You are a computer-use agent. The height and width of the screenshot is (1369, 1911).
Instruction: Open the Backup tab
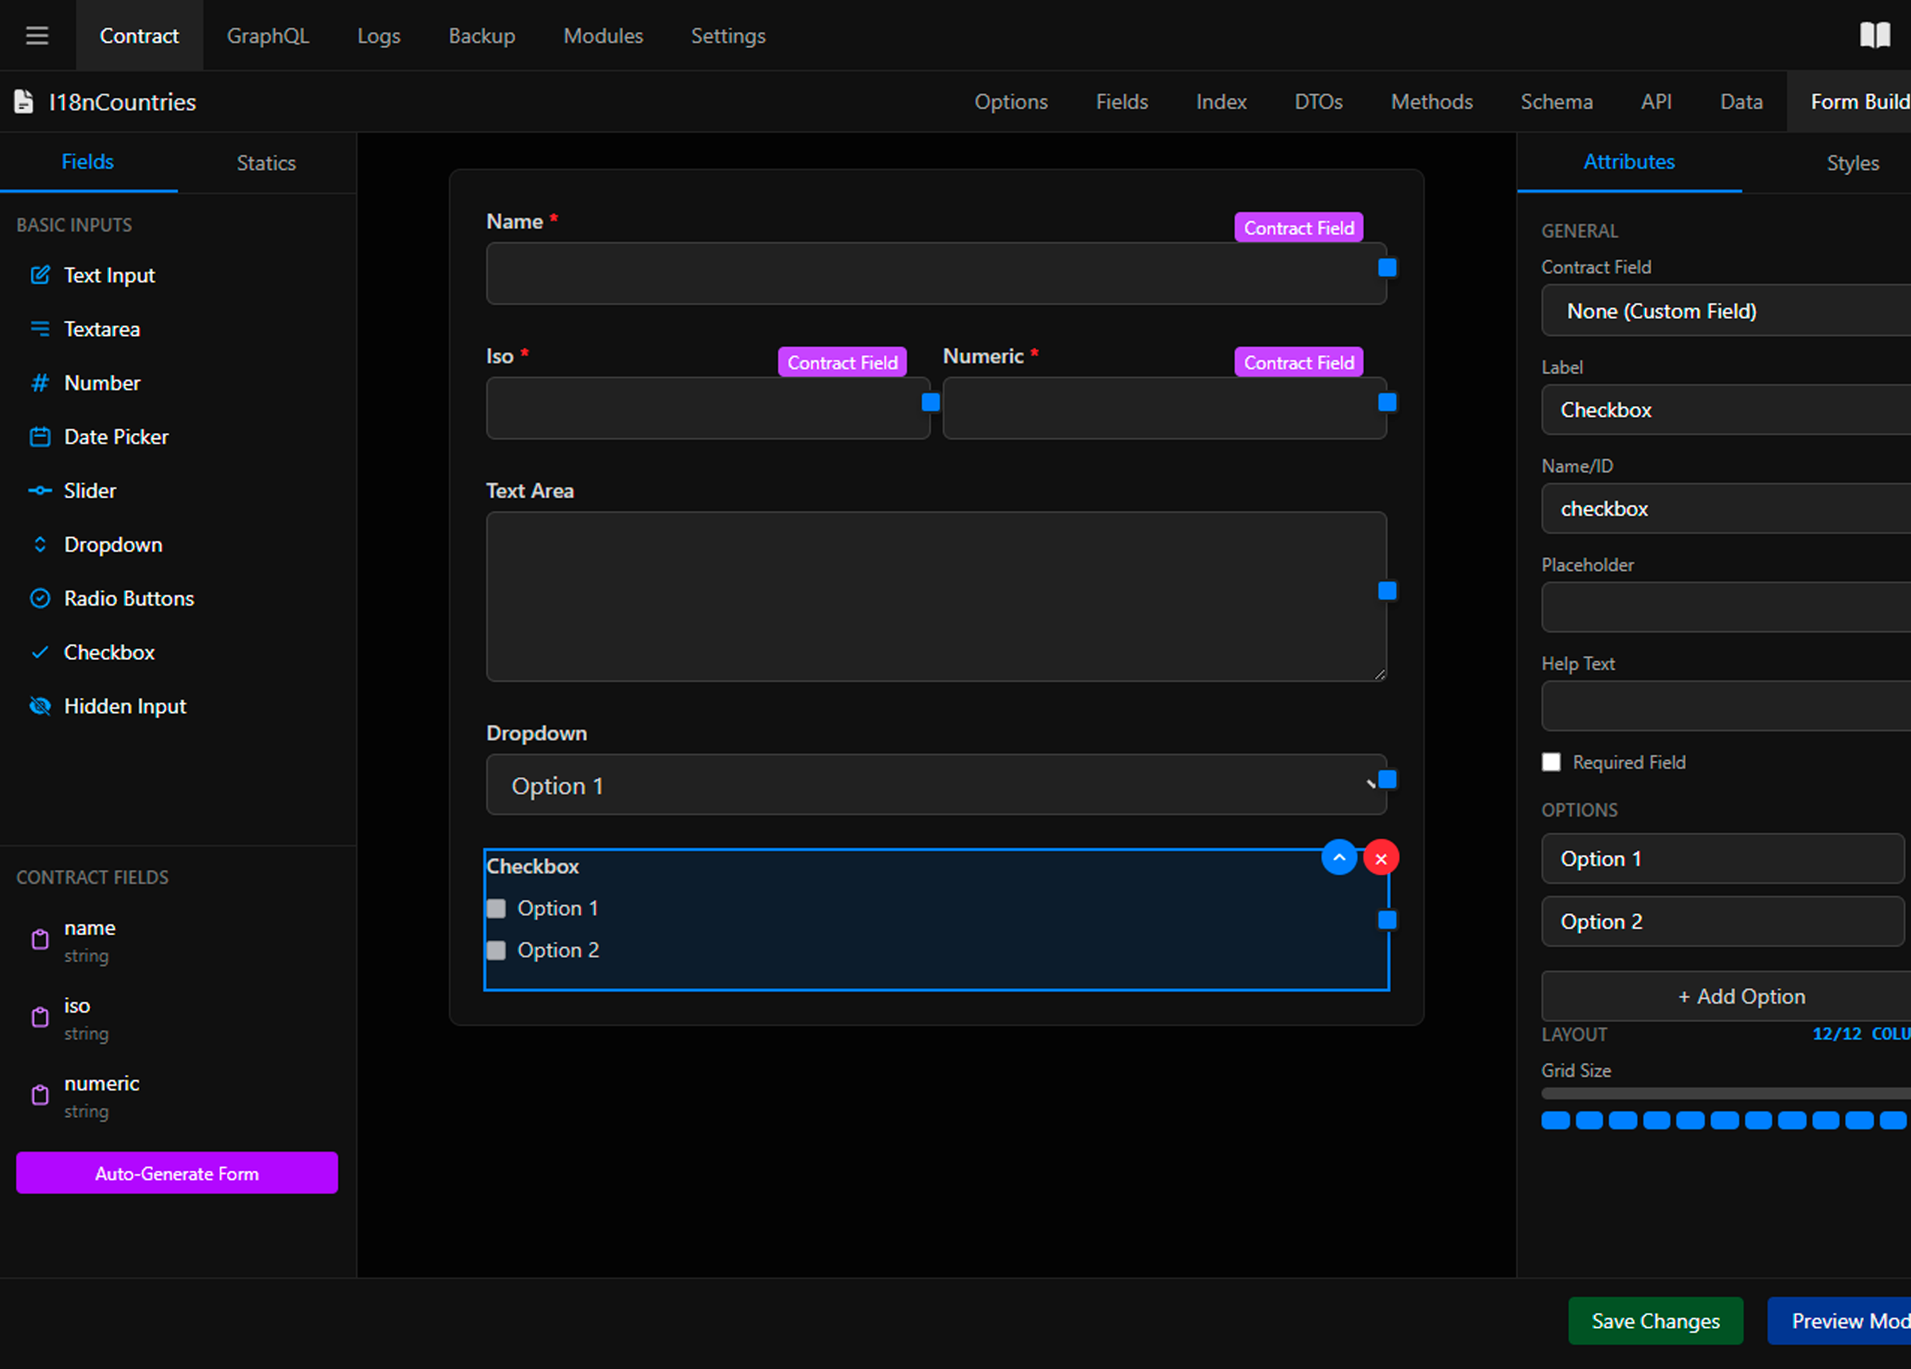point(481,35)
